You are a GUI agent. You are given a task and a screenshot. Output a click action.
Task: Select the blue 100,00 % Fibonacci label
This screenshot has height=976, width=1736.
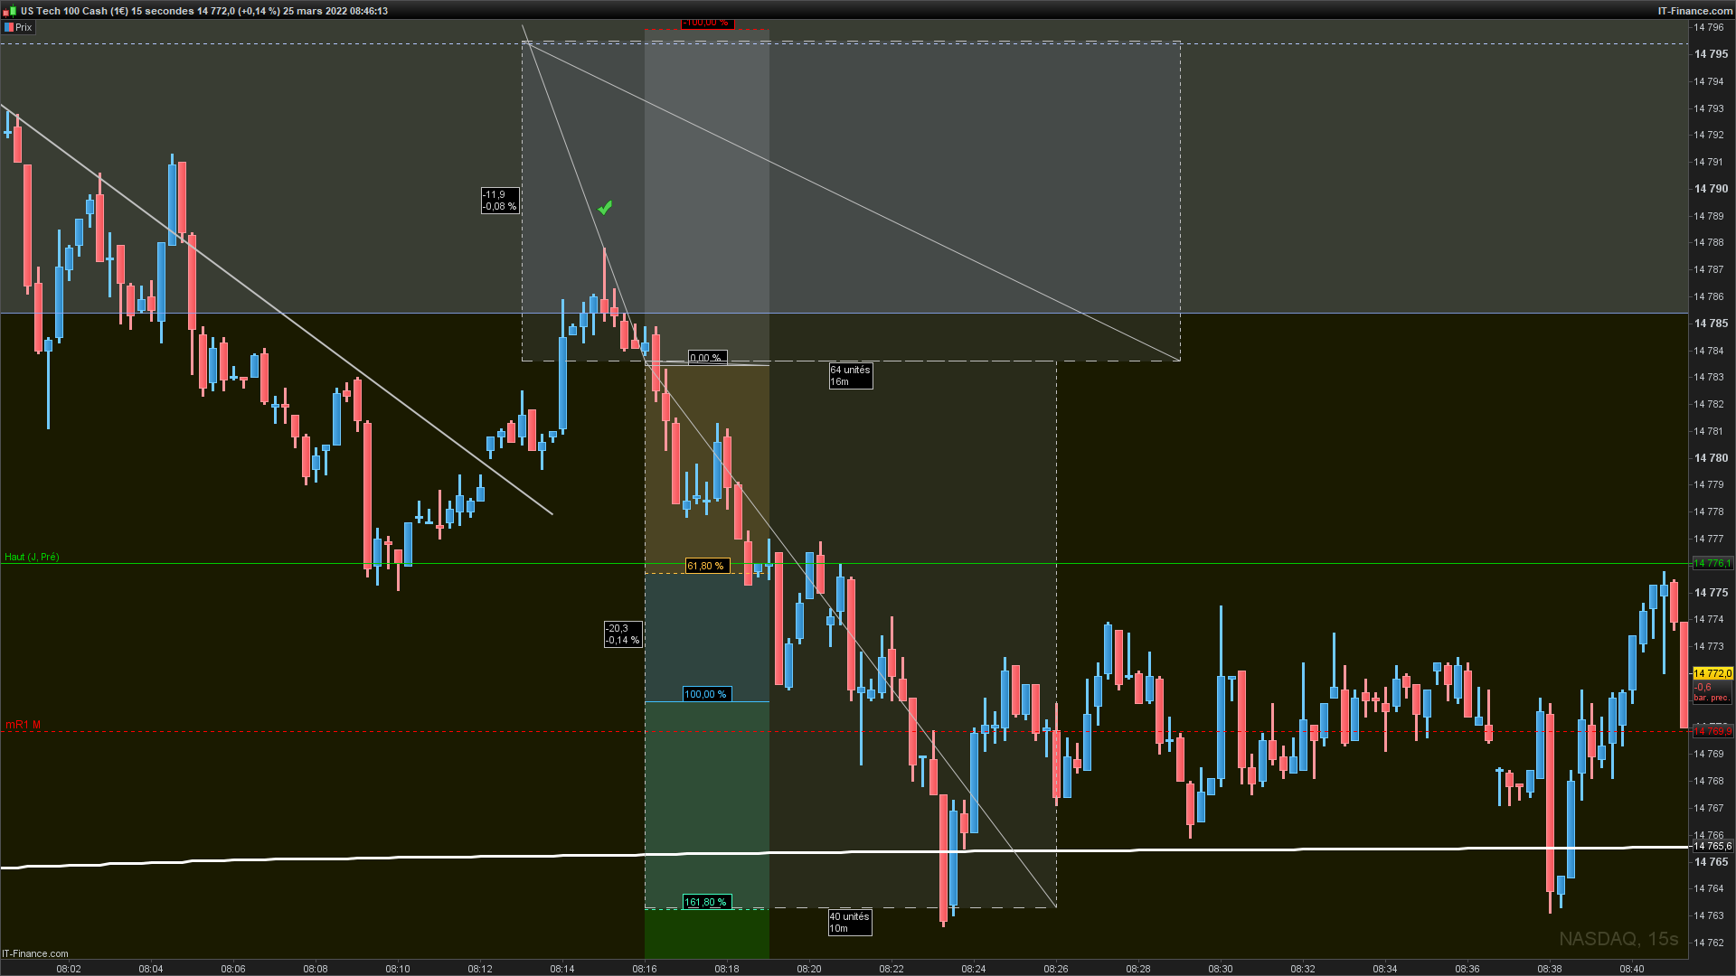[x=705, y=694]
